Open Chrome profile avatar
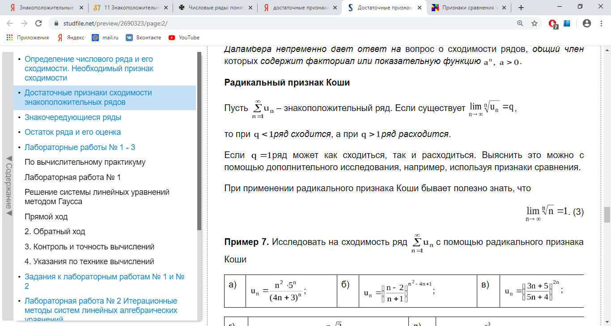This screenshot has height=326, width=611. (587, 23)
